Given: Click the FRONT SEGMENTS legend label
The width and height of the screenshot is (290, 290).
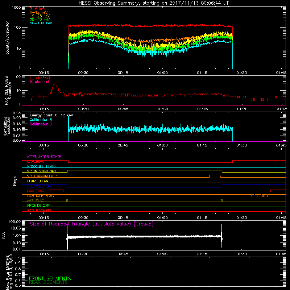Looking at the screenshot, I should 50,278.
